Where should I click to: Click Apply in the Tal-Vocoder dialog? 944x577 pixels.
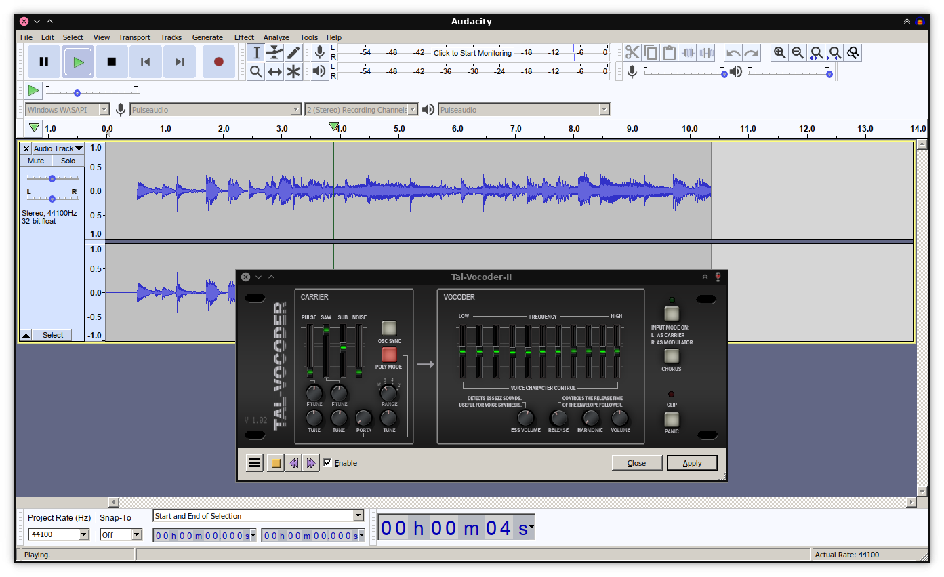[x=692, y=463]
